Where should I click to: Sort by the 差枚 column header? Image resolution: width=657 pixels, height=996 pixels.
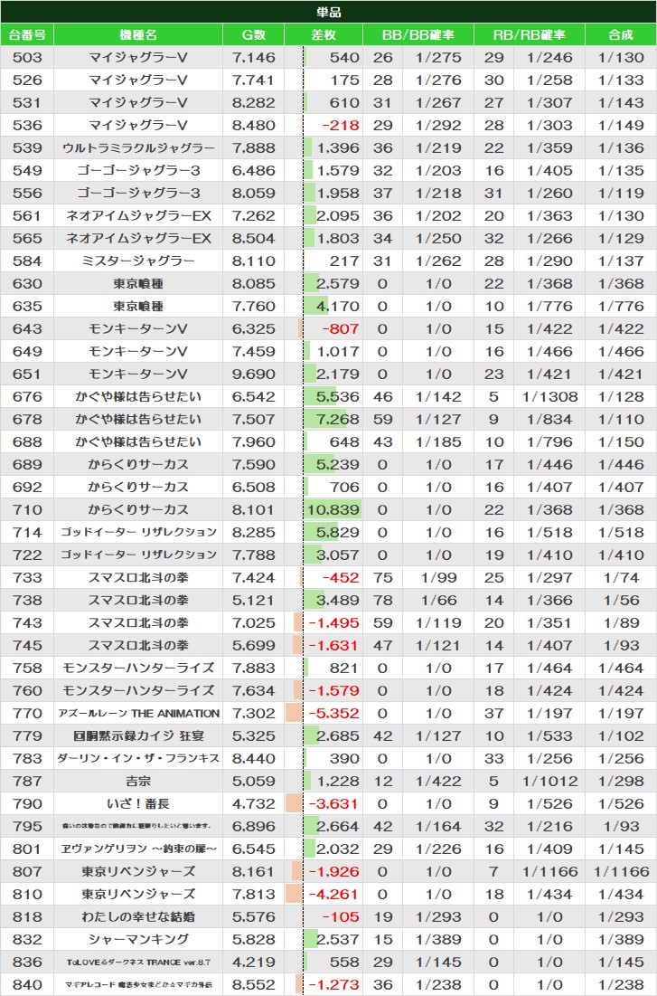[324, 35]
